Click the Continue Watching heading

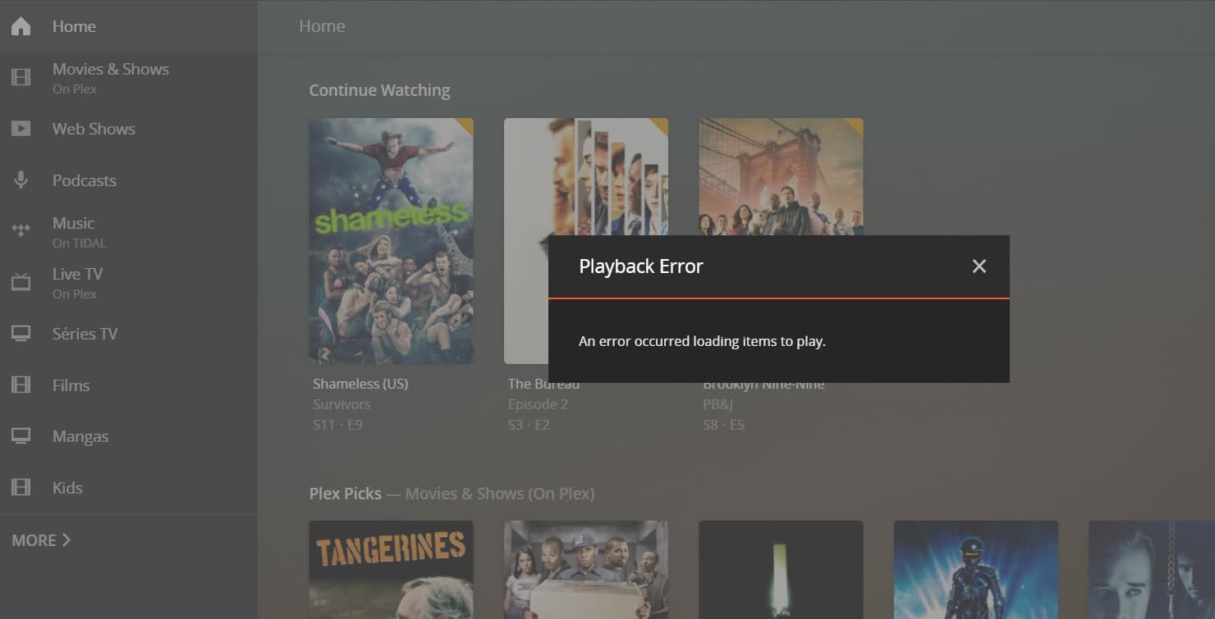(379, 90)
